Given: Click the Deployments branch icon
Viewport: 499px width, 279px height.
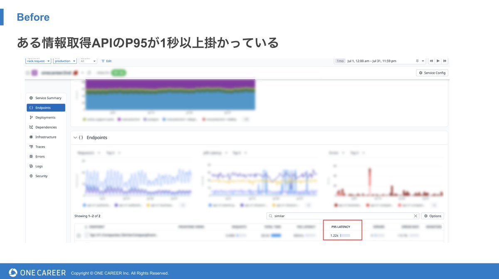Looking at the screenshot, I should tap(31, 117).
